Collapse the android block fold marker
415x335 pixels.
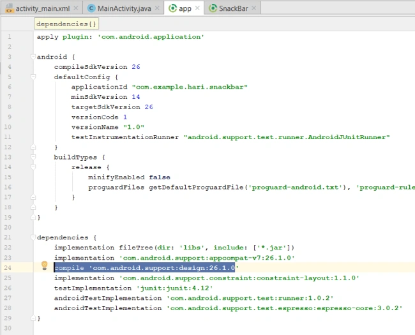coord(33,57)
